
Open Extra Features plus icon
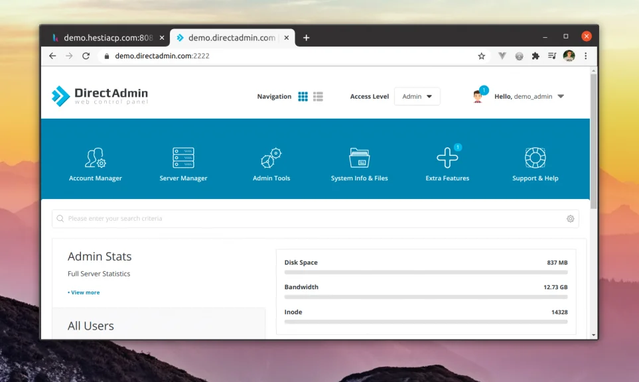(447, 158)
